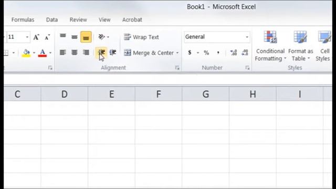The width and height of the screenshot is (336, 189).
Task: Expand the accounting format dropdown arrow
Action: click(x=198, y=52)
